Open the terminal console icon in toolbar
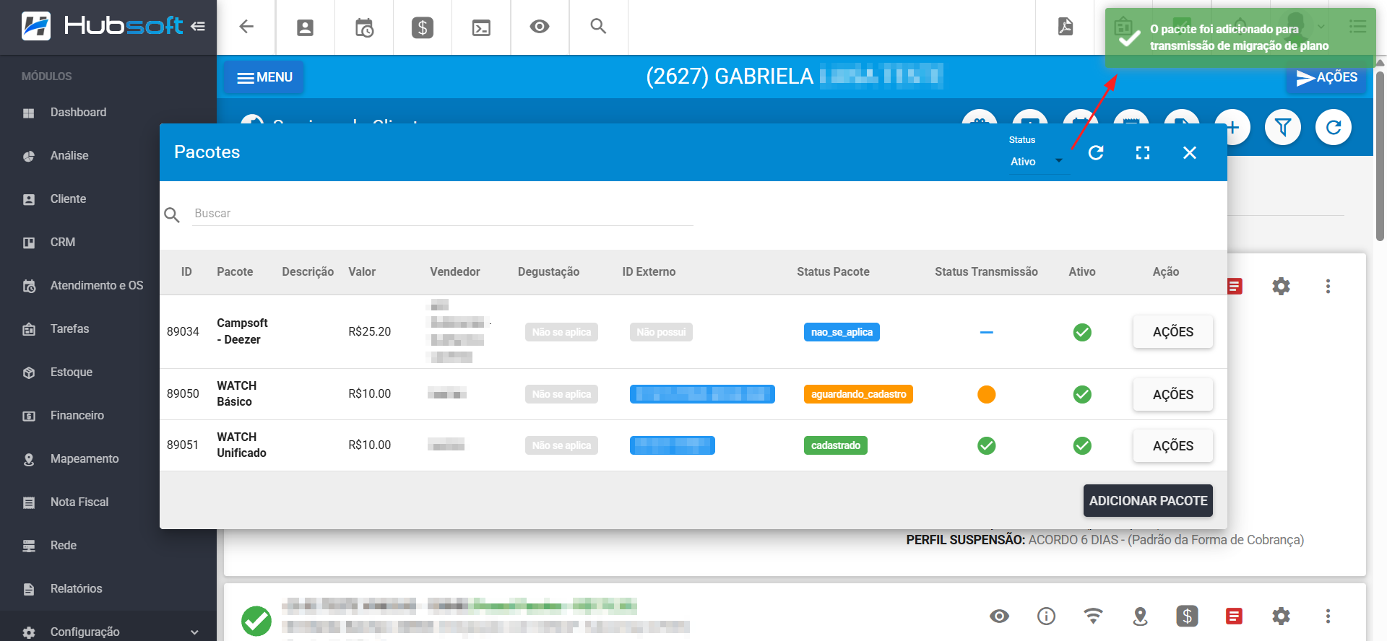Screen dimensions: 1387x641 tap(481, 27)
